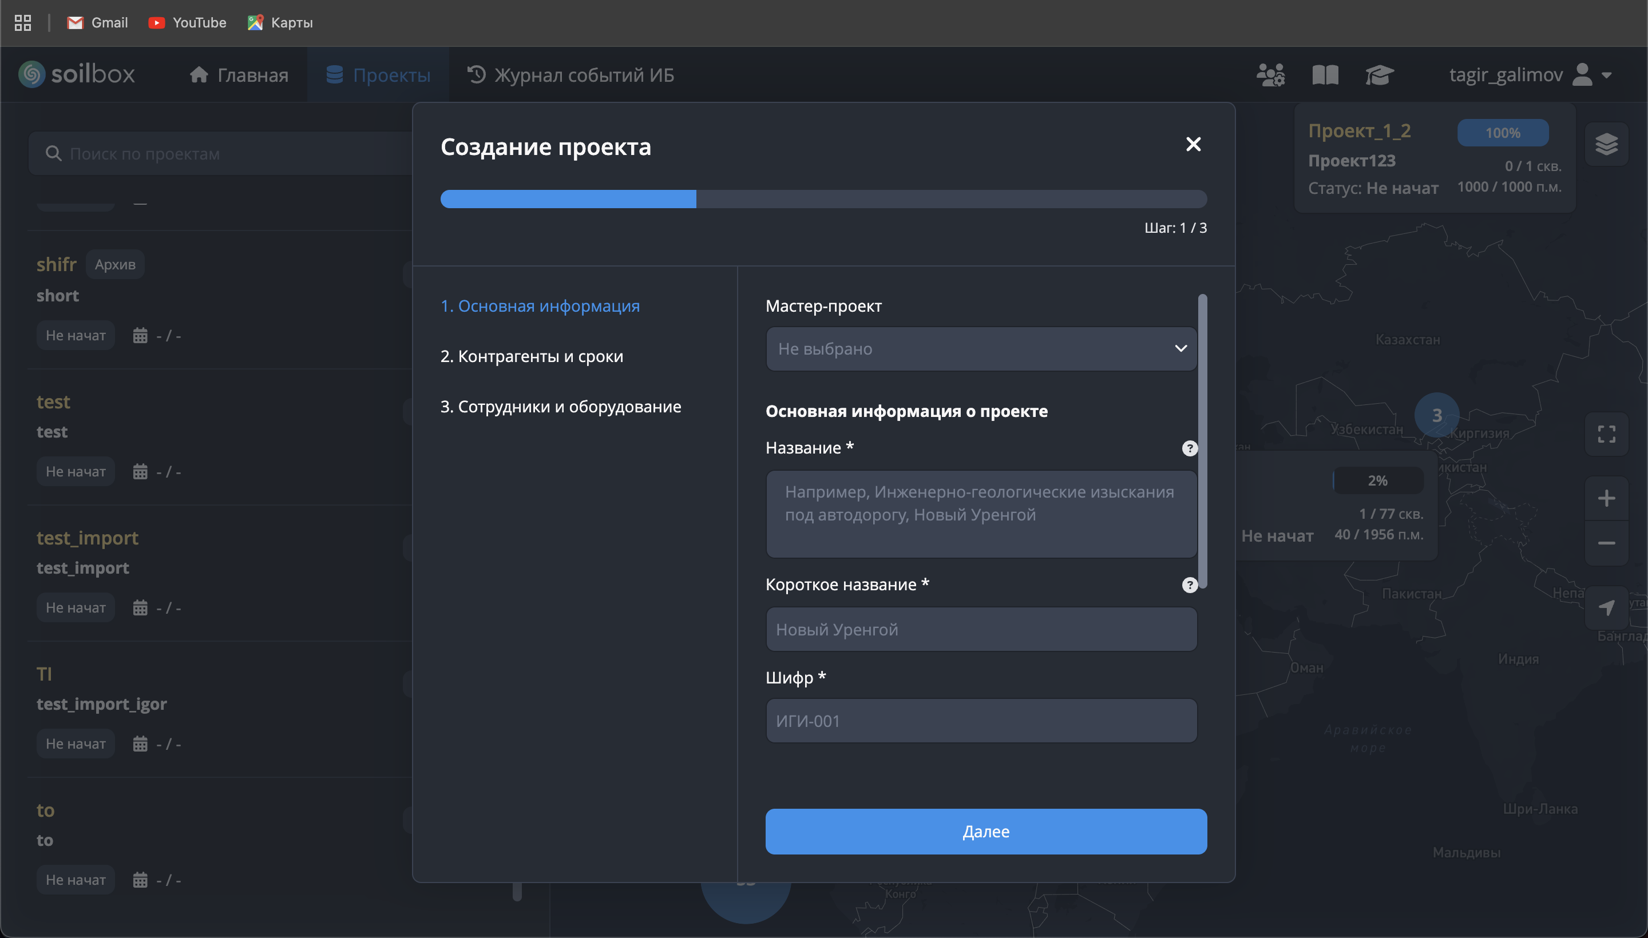
Task: Open the Мастер-проект dropdown
Action: 981,348
